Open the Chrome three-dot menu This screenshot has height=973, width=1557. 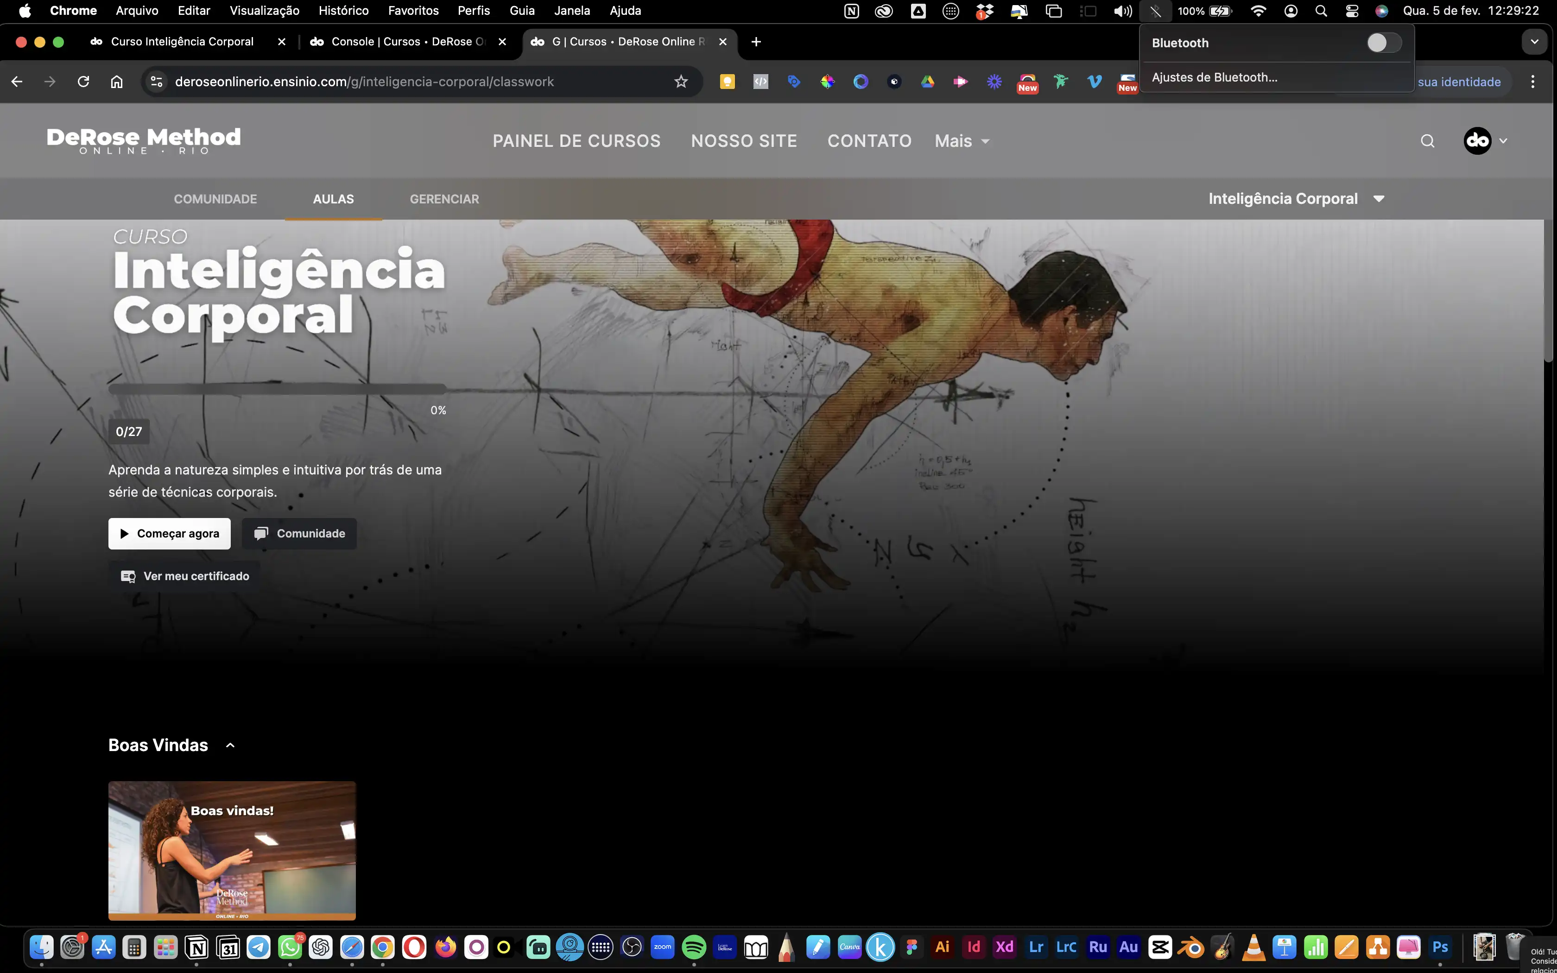[1532, 82]
